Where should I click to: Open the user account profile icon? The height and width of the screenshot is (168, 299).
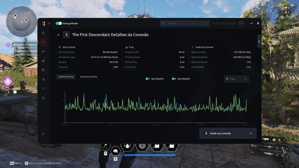241,23
